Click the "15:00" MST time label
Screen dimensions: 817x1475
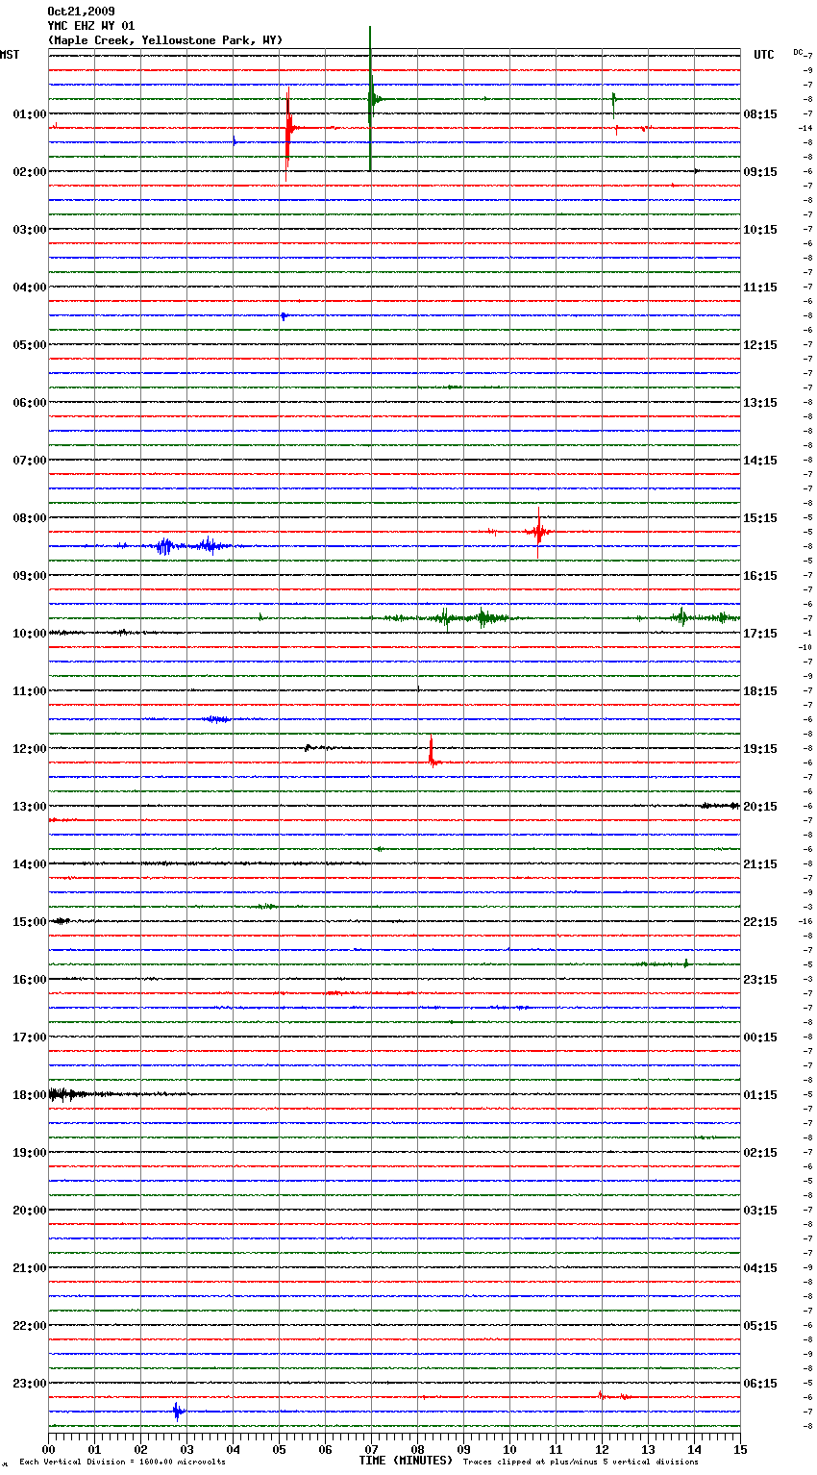tap(30, 922)
